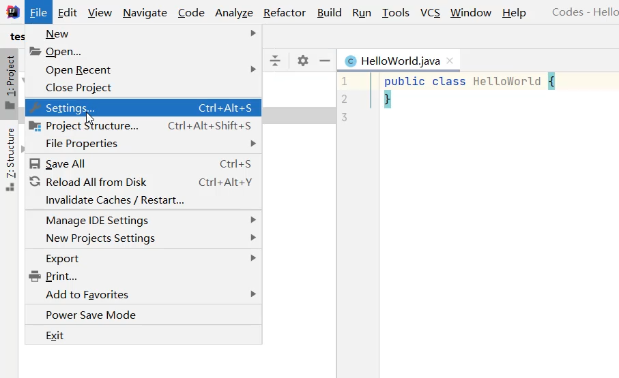Click the IntelliJ IDEA logo icon
619x378 pixels.
point(12,12)
